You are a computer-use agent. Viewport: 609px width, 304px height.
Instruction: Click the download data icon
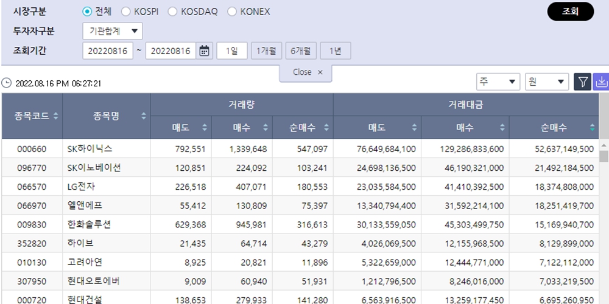pos(600,82)
